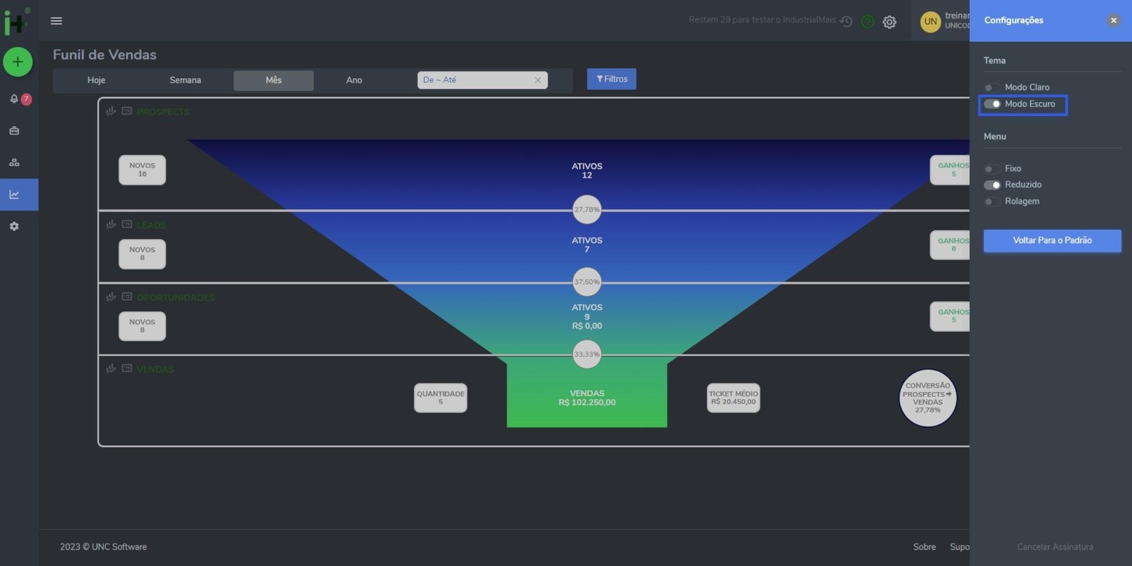
Task: Toggle the hamburger menu icon
Action: pos(57,21)
